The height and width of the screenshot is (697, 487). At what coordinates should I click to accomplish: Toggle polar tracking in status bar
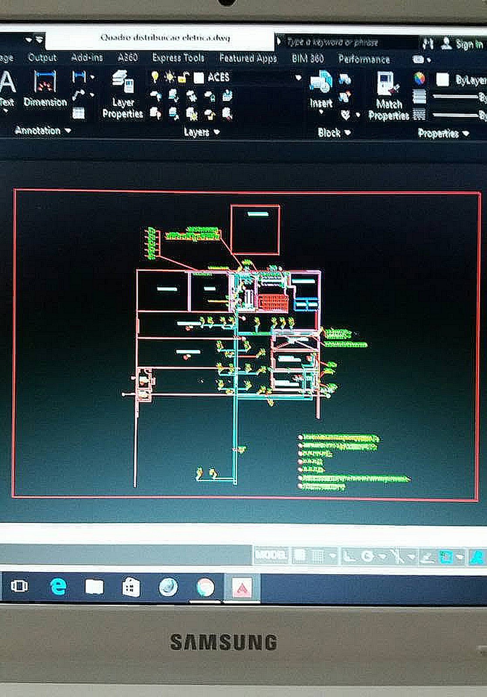368,556
